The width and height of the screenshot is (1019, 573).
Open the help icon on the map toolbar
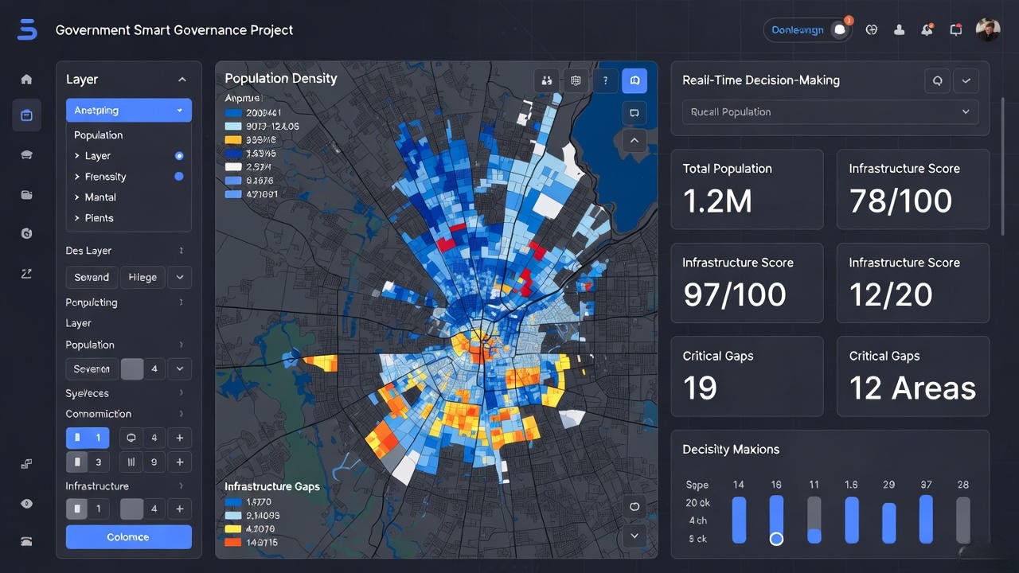(605, 80)
